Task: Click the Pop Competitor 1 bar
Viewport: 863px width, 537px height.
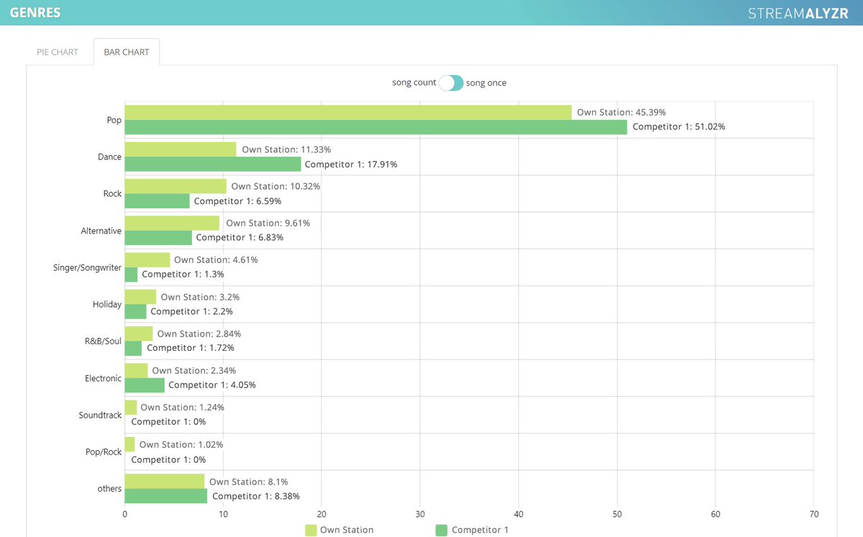Action: click(x=376, y=127)
